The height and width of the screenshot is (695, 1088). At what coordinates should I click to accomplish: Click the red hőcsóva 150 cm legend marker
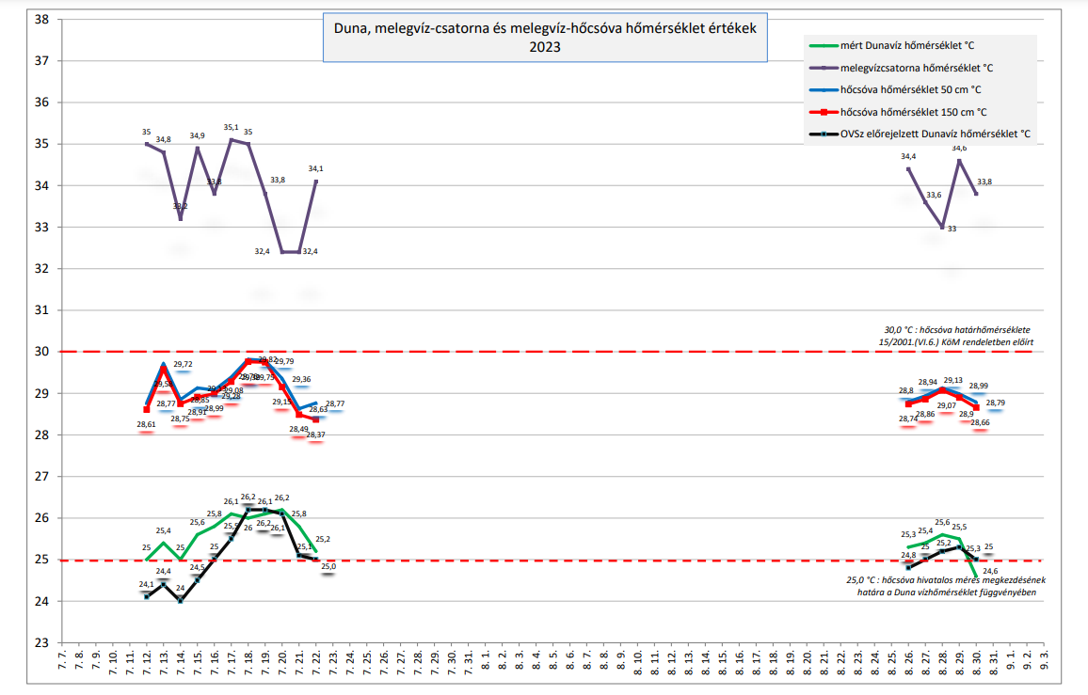[x=824, y=111]
